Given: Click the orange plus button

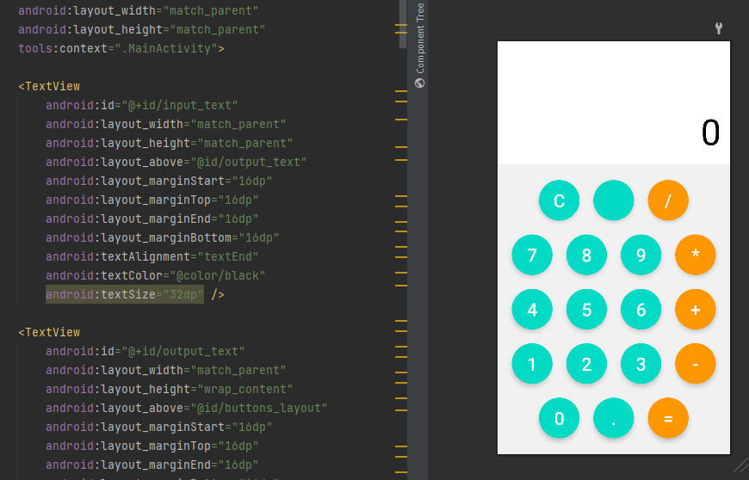Looking at the screenshot, I should point(695,309).
